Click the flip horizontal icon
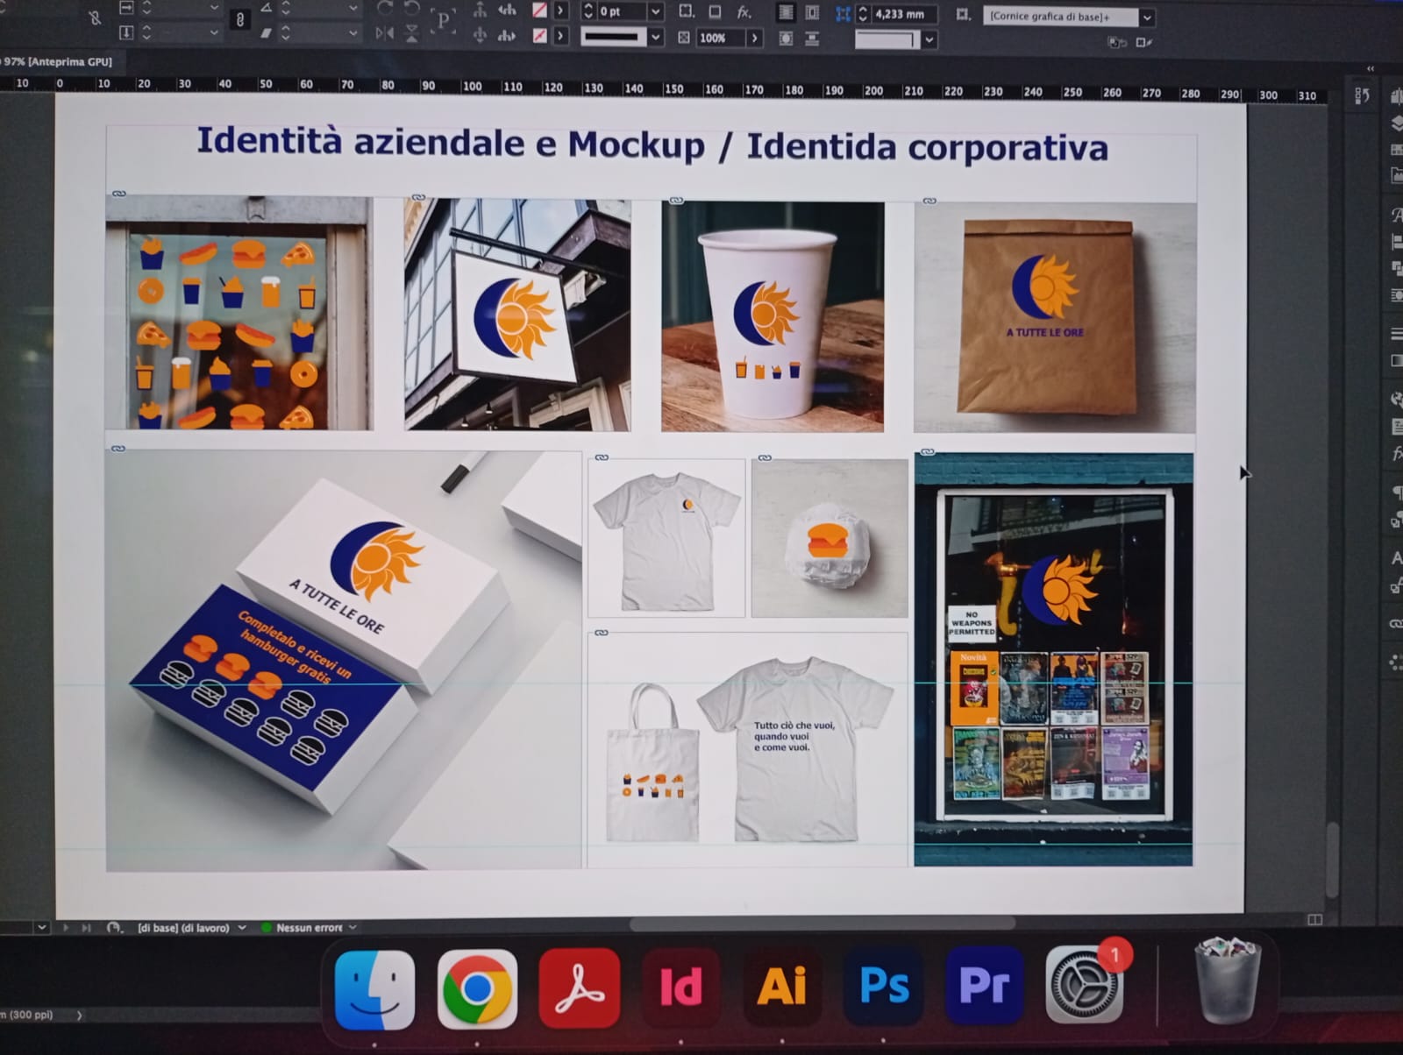 coord(384,33)
